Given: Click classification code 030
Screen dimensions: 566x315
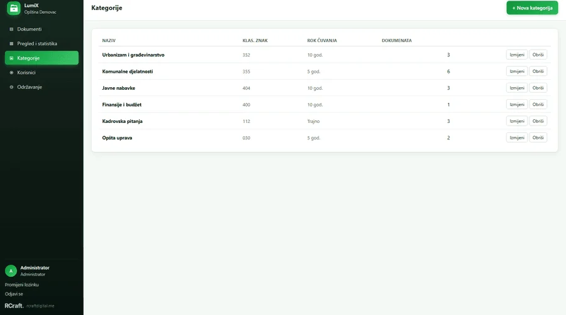Looking at the screenshot, I should 246,138.
